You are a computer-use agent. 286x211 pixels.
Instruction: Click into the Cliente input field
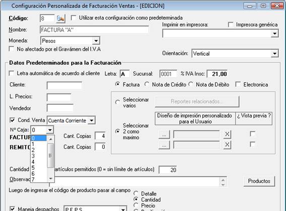[x=64, y=85]
